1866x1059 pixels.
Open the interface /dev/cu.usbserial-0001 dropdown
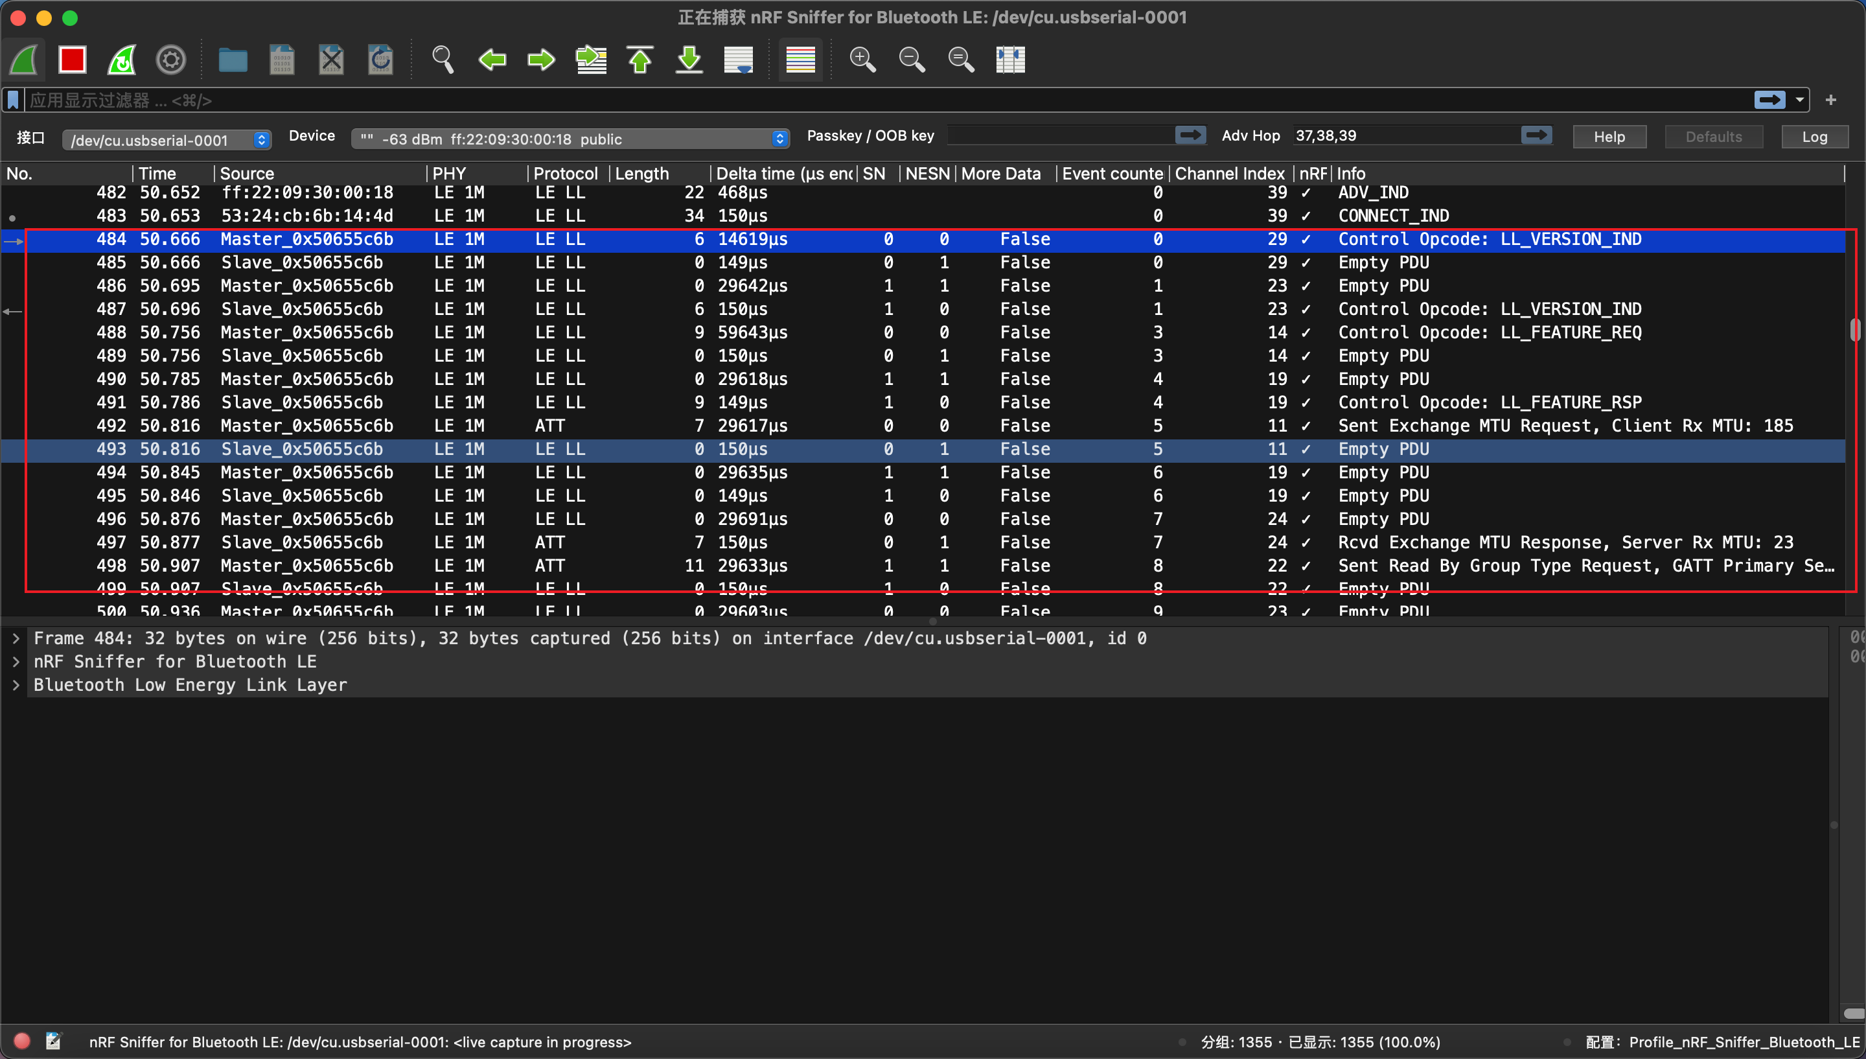(167, 139)
